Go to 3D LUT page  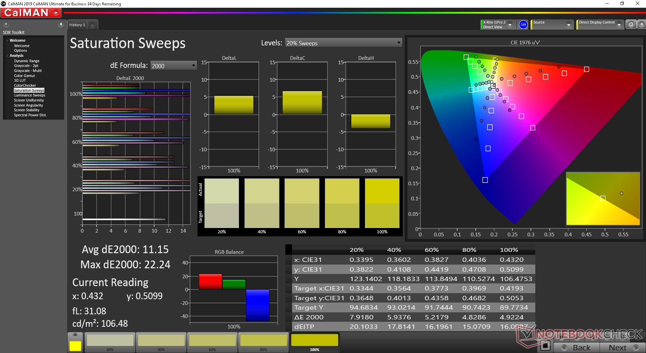tap(20, 80)
